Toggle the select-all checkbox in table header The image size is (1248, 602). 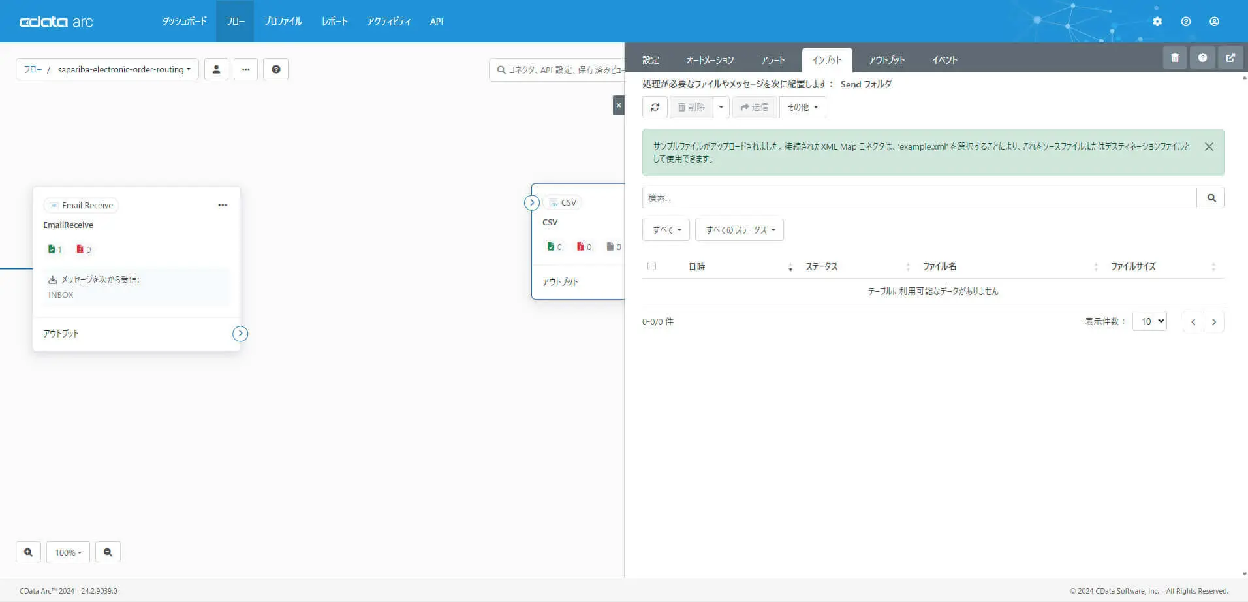(651, 266)
